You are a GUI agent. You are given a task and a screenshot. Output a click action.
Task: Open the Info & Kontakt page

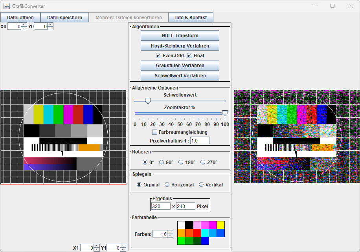(x=191, y=18)
